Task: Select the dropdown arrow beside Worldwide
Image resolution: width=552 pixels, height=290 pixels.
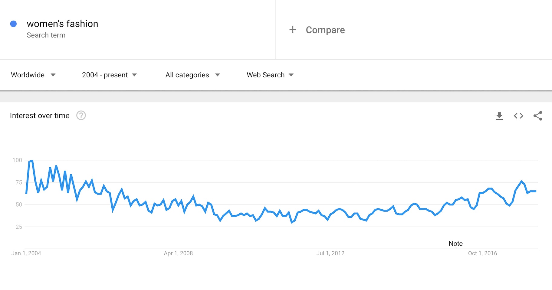Action: tap(53, 75)
